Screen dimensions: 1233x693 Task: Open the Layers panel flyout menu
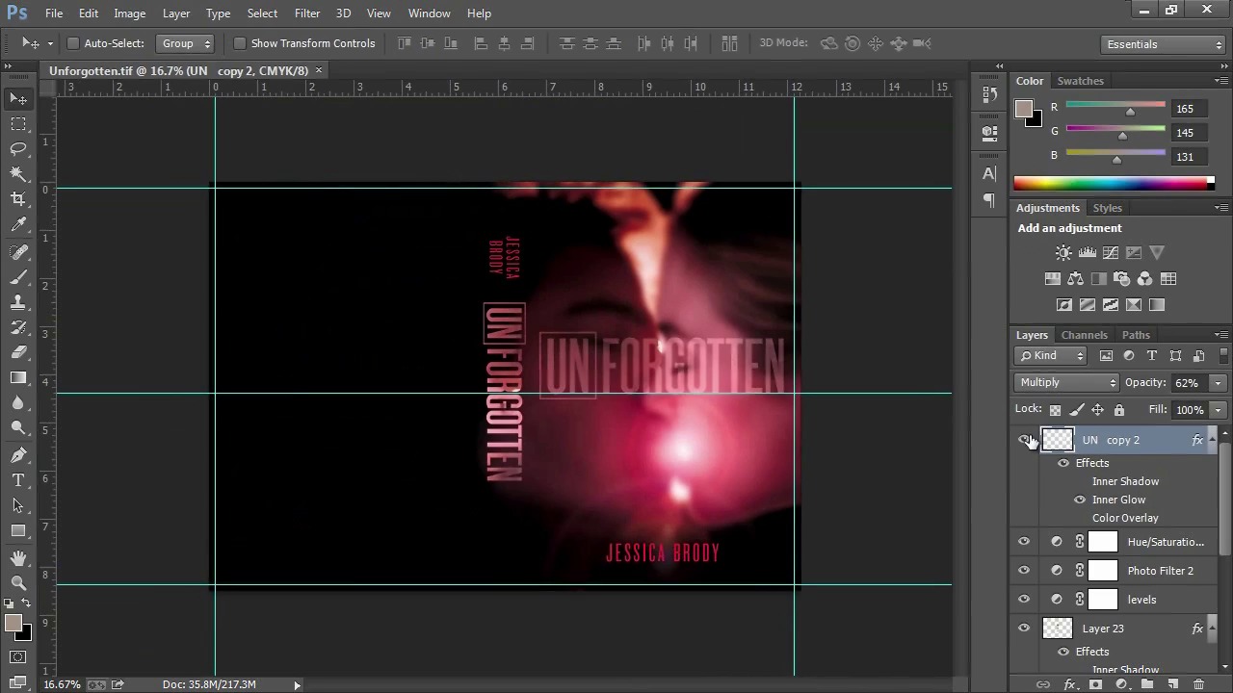click(x=1220, y=335)
